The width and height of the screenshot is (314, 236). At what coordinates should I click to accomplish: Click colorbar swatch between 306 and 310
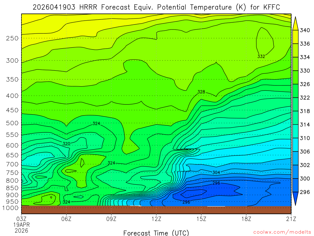tap(295, 145)
